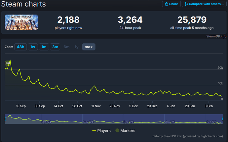
Task: Click the 30 Sep axis label
Action: (40, 106)
